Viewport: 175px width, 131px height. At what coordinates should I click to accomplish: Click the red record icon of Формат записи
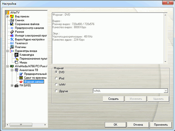pos(21,82)
